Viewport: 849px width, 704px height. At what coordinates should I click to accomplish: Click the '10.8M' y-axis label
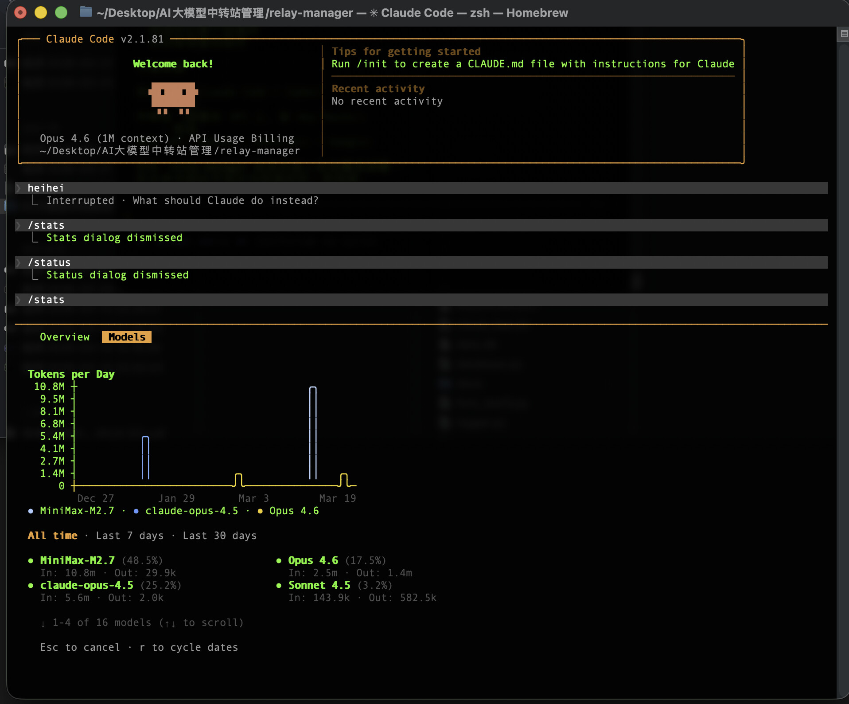pyautogui.click(x=49, y=387)
